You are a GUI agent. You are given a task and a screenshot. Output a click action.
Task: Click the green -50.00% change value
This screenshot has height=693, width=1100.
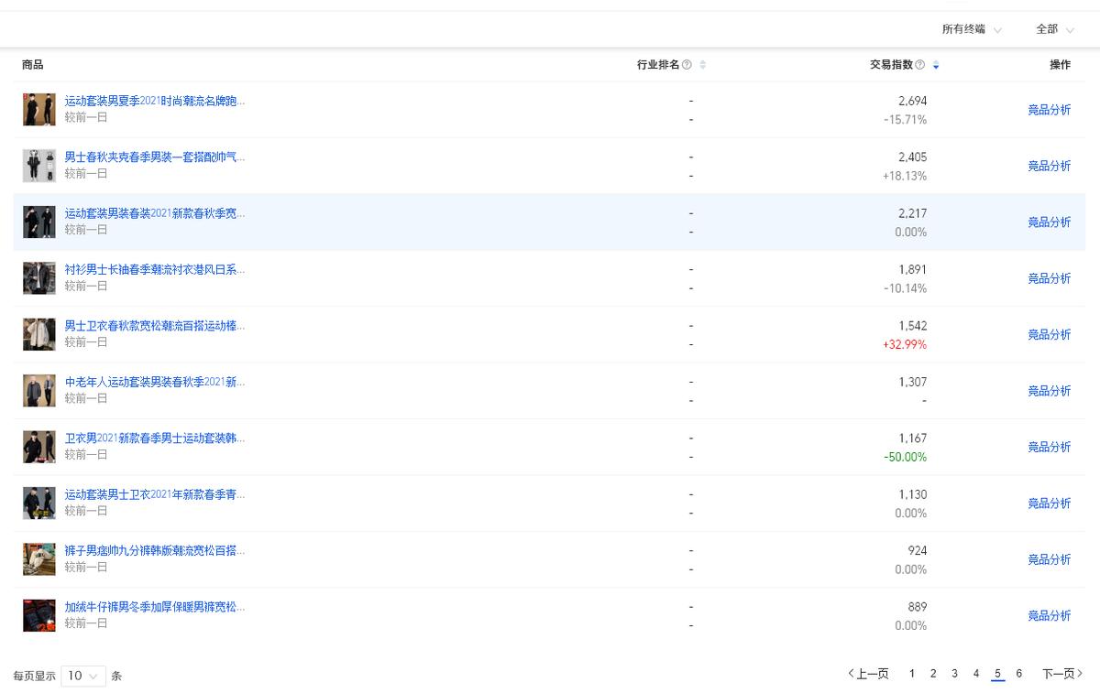pyautogui.click(x=906, y=457)
